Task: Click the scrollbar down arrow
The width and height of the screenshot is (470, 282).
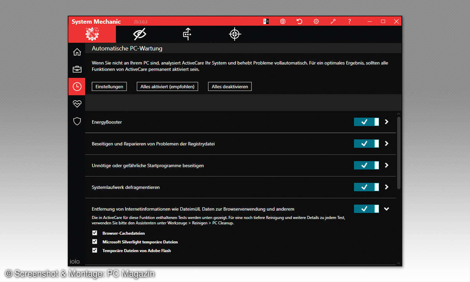Action: click(x=399, y=263)
